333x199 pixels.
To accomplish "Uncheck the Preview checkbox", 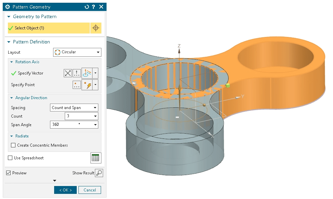I will (9, 173).
